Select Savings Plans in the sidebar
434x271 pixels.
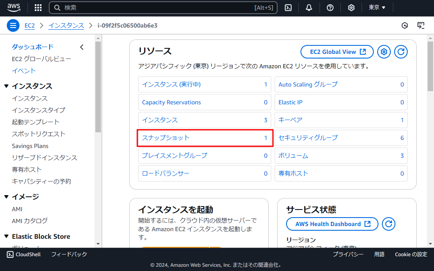30,146
